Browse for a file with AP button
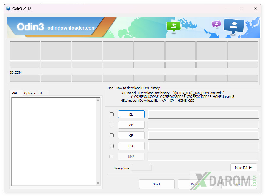 pos(131,125)
